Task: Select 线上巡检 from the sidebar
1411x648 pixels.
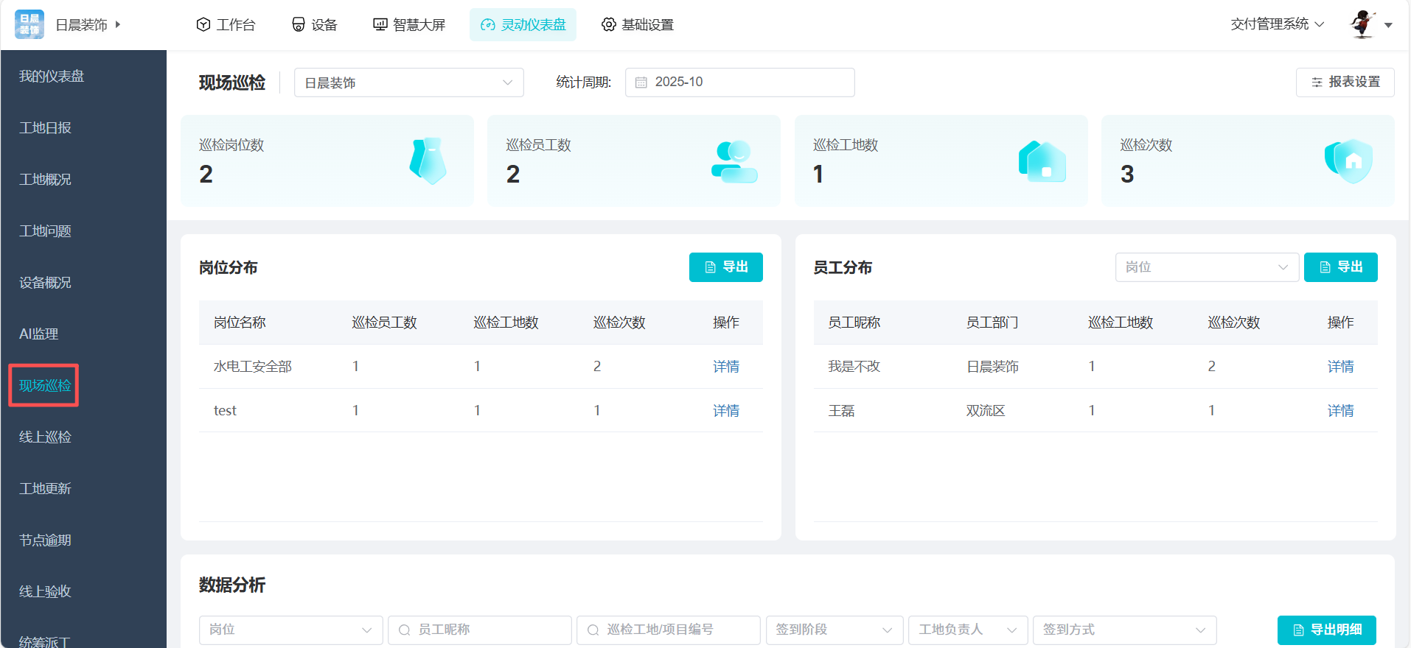Action: [45, 437]
